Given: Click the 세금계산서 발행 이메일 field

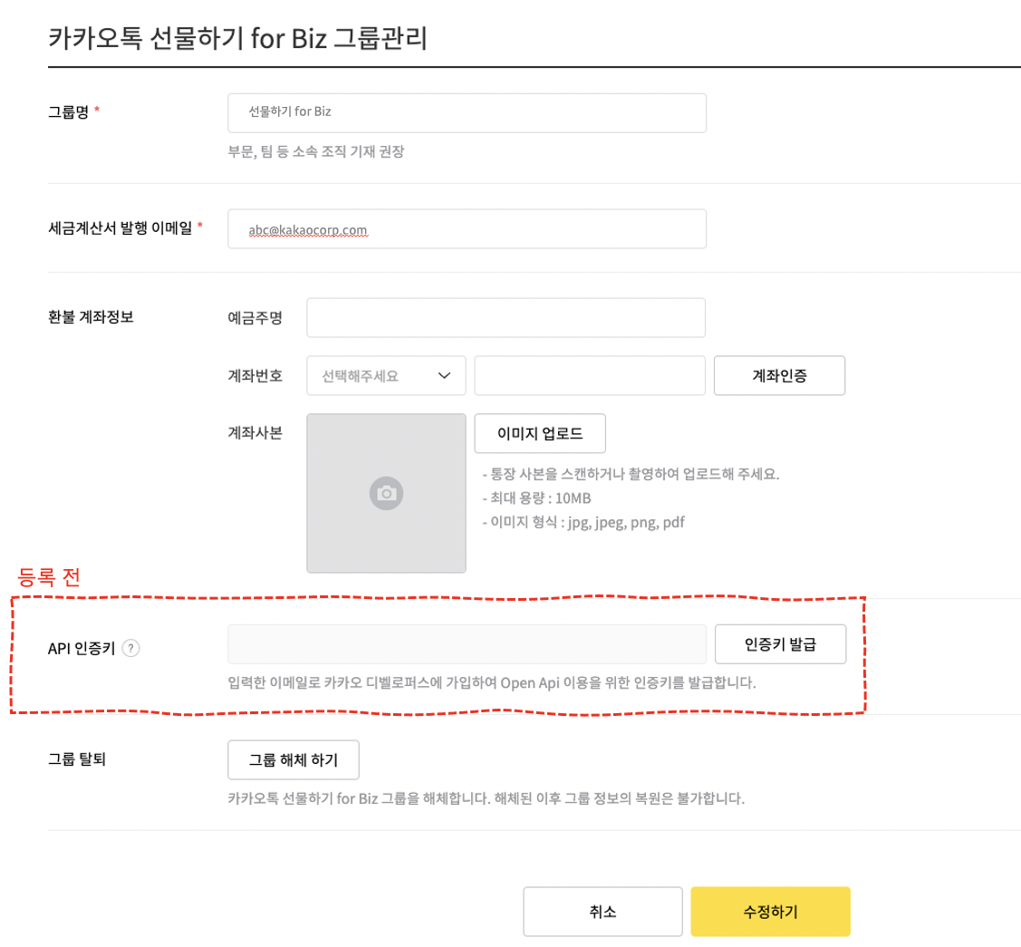Looking at the screenshot, I should (467, 228).
